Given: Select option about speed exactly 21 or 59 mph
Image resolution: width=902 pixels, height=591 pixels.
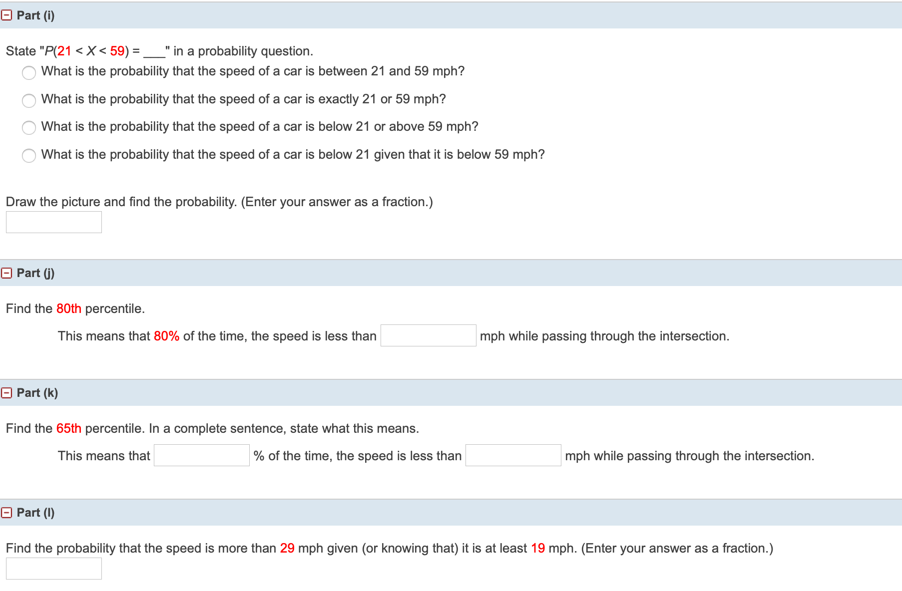Looking at the screenshot, I should click(x=29, y=101).
